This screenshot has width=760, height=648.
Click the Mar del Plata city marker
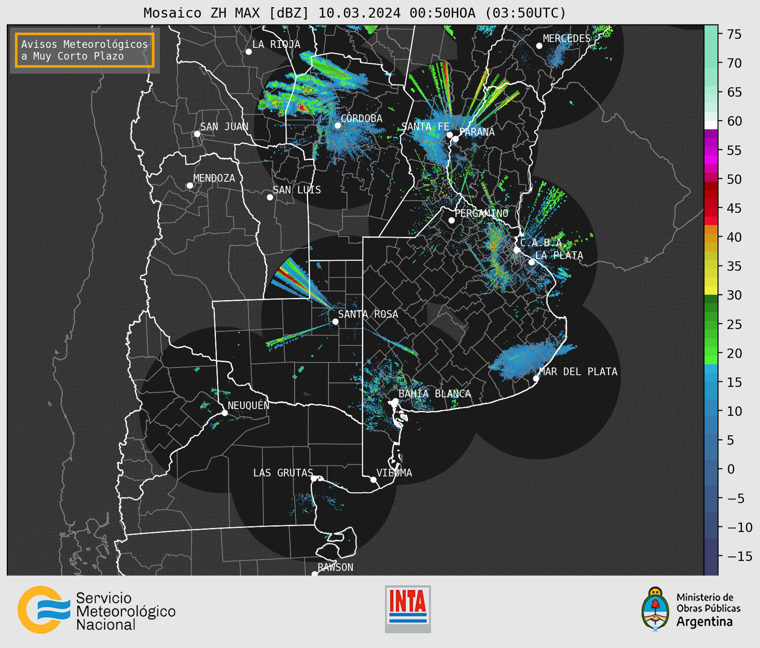[x=536, y=379]
